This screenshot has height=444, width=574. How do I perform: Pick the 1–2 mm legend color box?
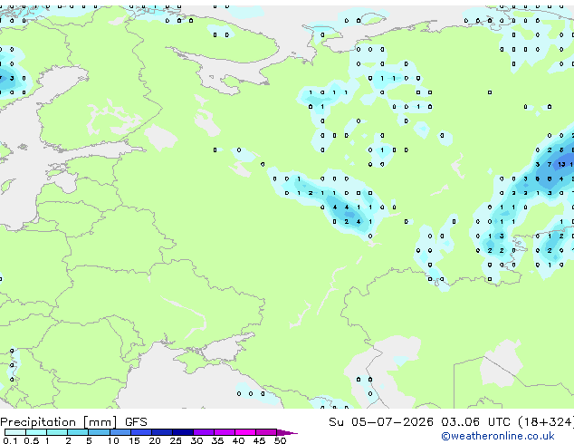pos(57,432)
